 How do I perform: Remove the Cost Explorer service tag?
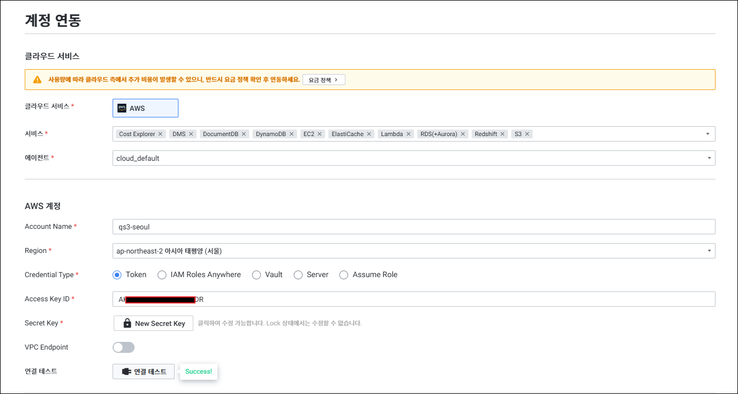(160, 134)
